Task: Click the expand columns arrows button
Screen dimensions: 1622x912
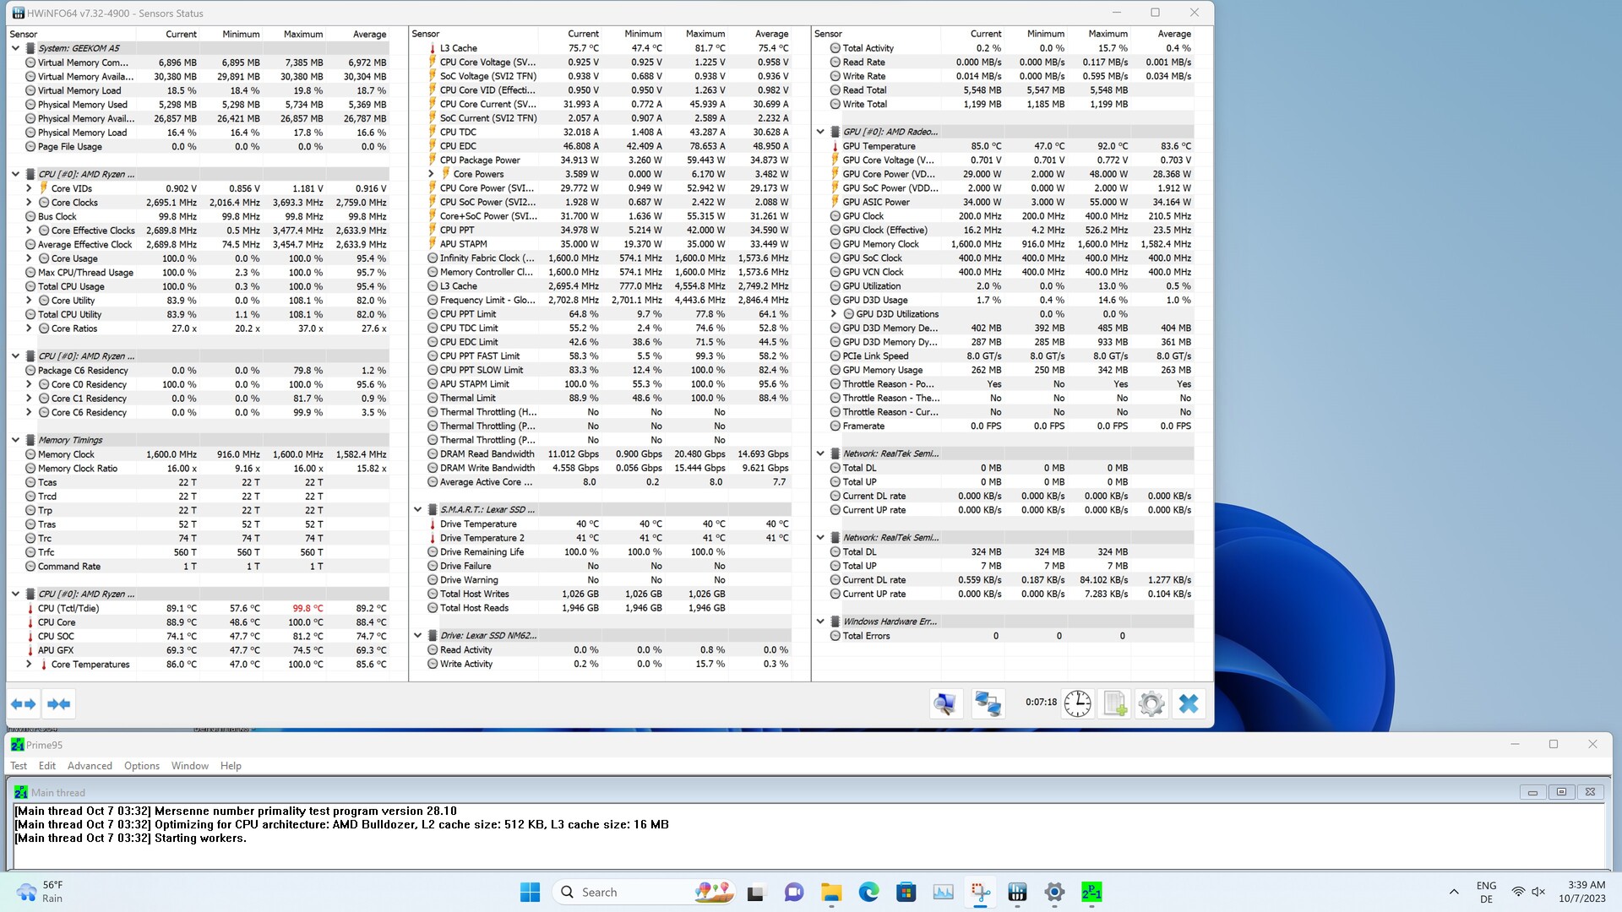Action: coord(24,703)
